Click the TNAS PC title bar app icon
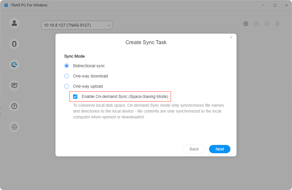 tap(6, 5)
